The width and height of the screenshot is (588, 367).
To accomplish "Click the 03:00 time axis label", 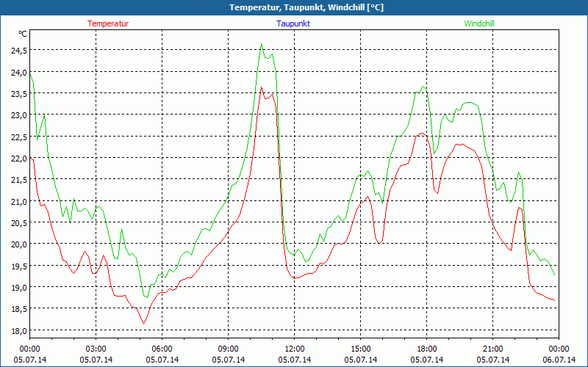I will click(96, 349).
